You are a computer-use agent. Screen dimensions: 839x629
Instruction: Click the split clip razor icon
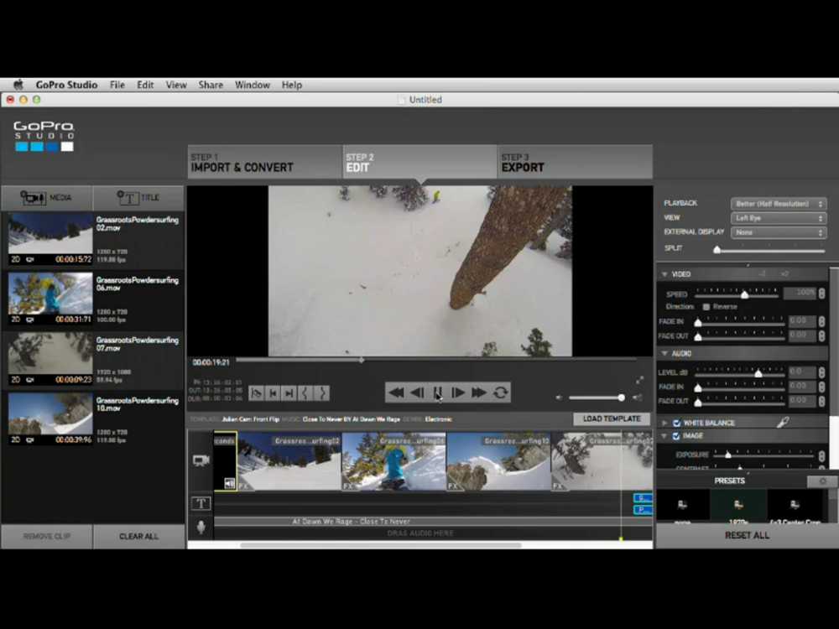pos(256,393)
